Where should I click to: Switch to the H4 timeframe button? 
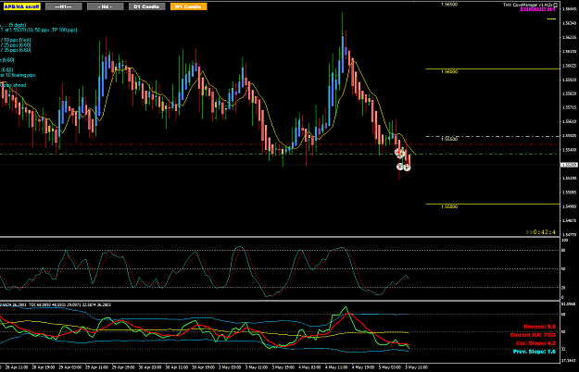[106, 6]
